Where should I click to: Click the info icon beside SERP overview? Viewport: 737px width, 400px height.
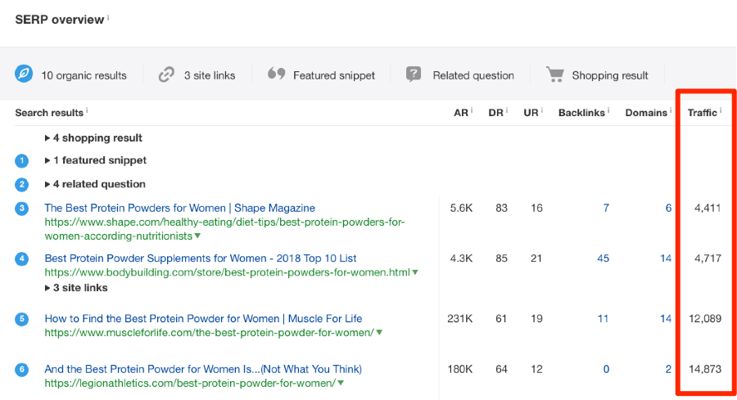point(108,17)
